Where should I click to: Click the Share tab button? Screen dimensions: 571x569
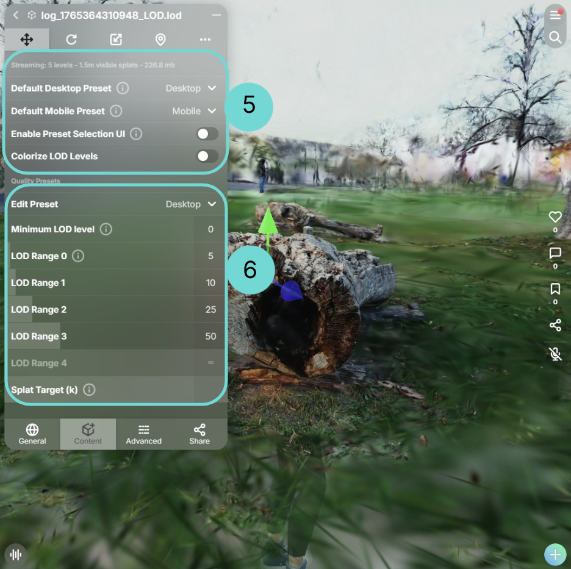pos(199,434)
